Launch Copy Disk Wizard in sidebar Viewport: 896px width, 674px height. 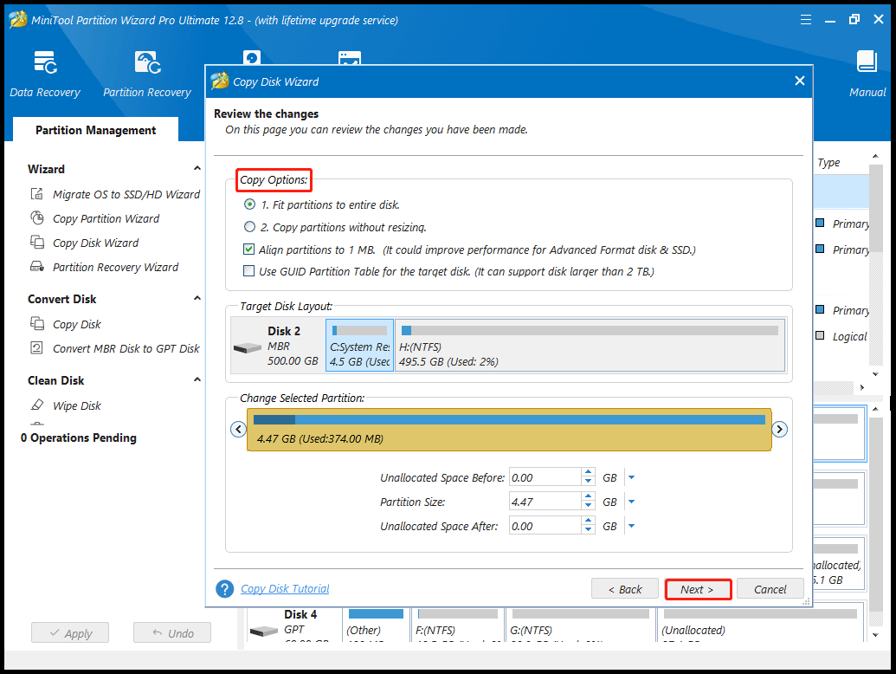pos(85,243)
